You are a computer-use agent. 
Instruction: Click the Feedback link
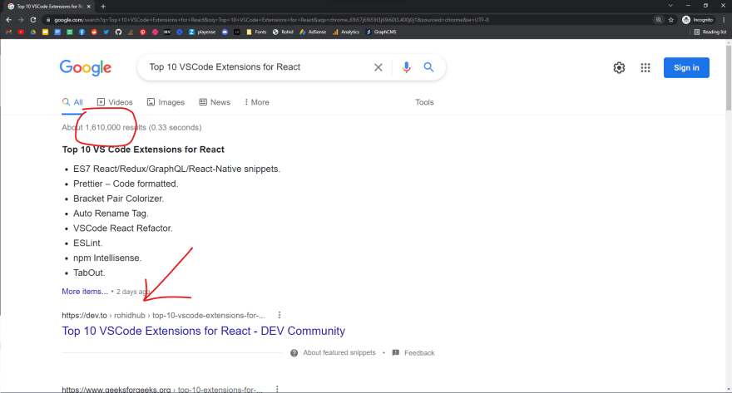tap(413, 353)
